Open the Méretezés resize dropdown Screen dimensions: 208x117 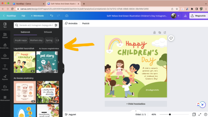click(37, 16)
